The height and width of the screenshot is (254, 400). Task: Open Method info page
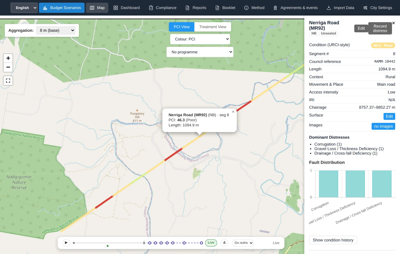(254, 8)
